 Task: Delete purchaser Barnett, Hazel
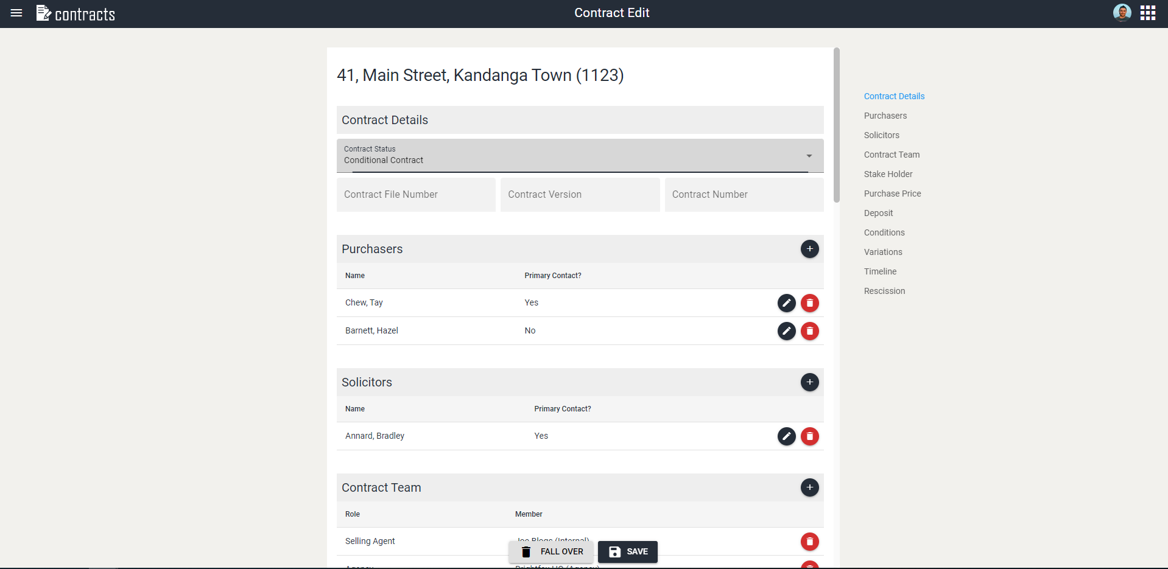(x=809, y=331)
